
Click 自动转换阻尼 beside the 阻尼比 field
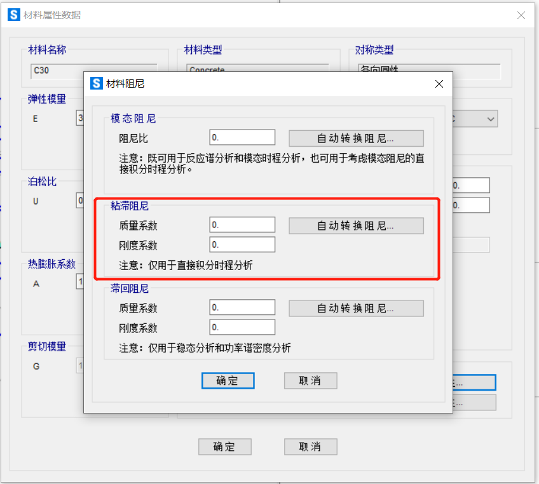coord(356,138)
